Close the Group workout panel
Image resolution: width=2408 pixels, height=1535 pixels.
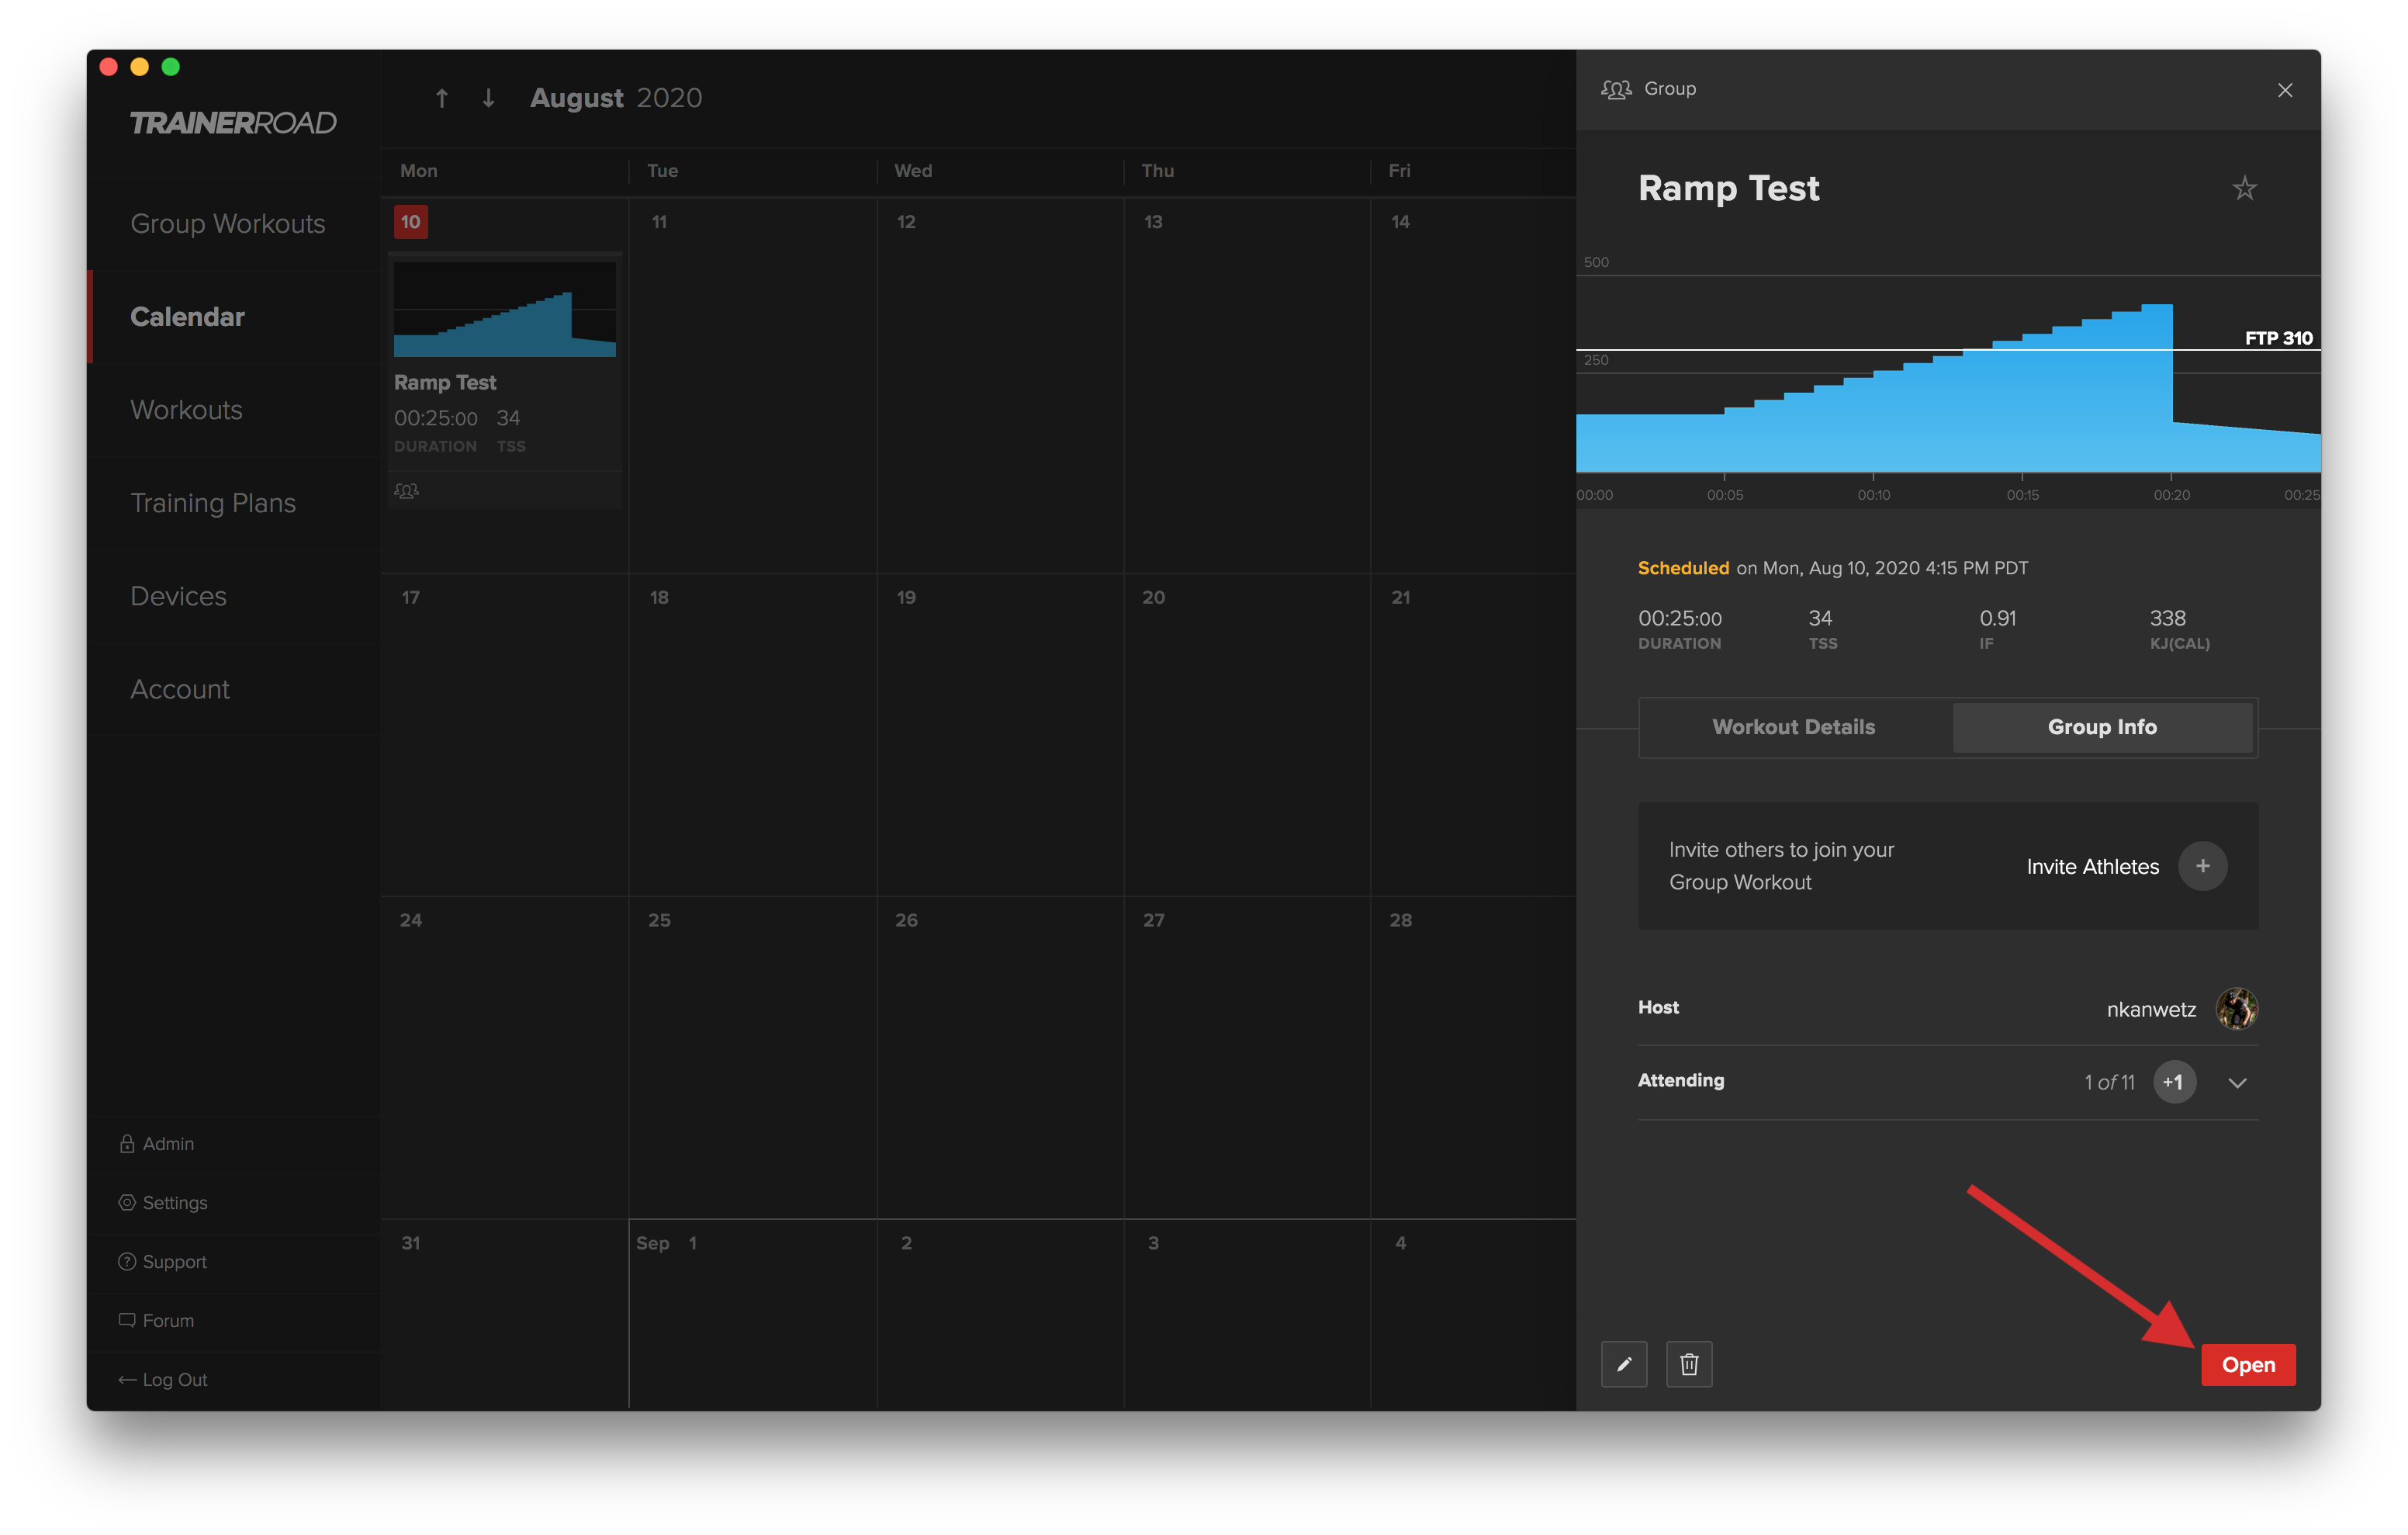coord(2285,90)
